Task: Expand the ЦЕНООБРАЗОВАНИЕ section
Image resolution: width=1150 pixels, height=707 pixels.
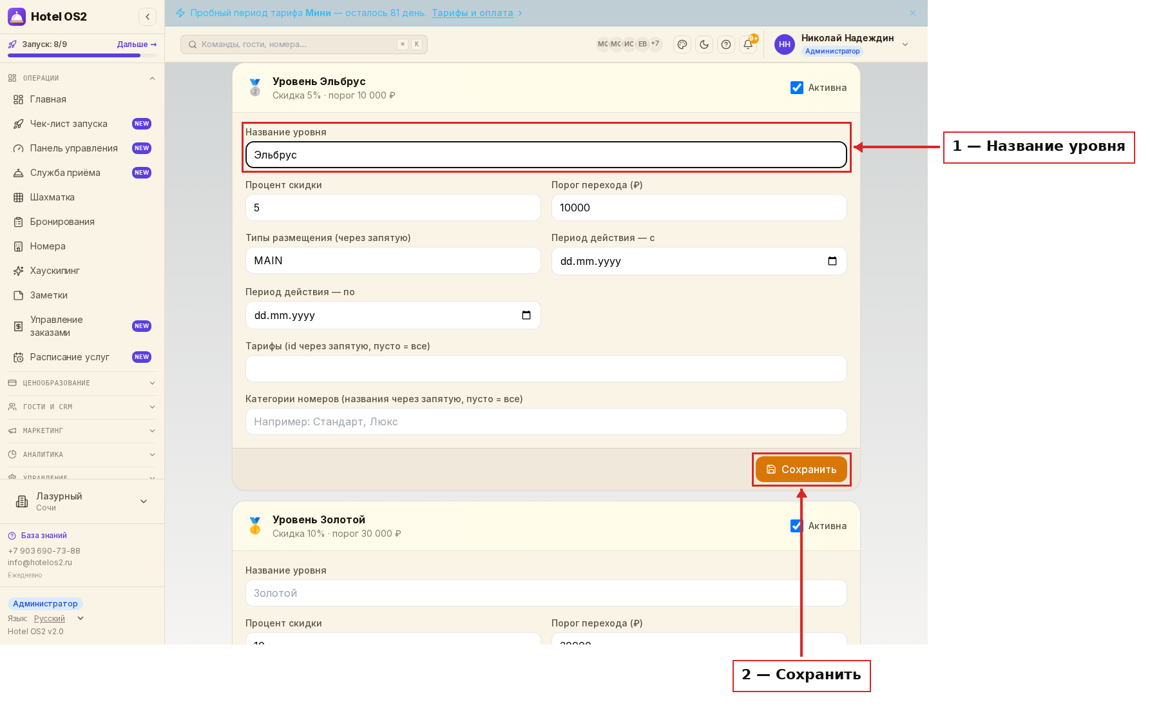Action: [82, 383]
